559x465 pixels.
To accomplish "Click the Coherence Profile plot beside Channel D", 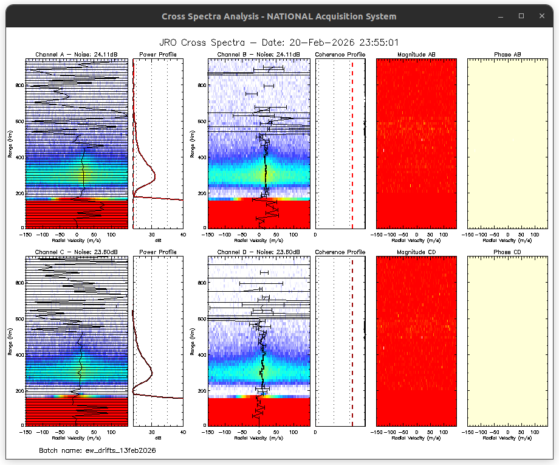I will (340, 340).
